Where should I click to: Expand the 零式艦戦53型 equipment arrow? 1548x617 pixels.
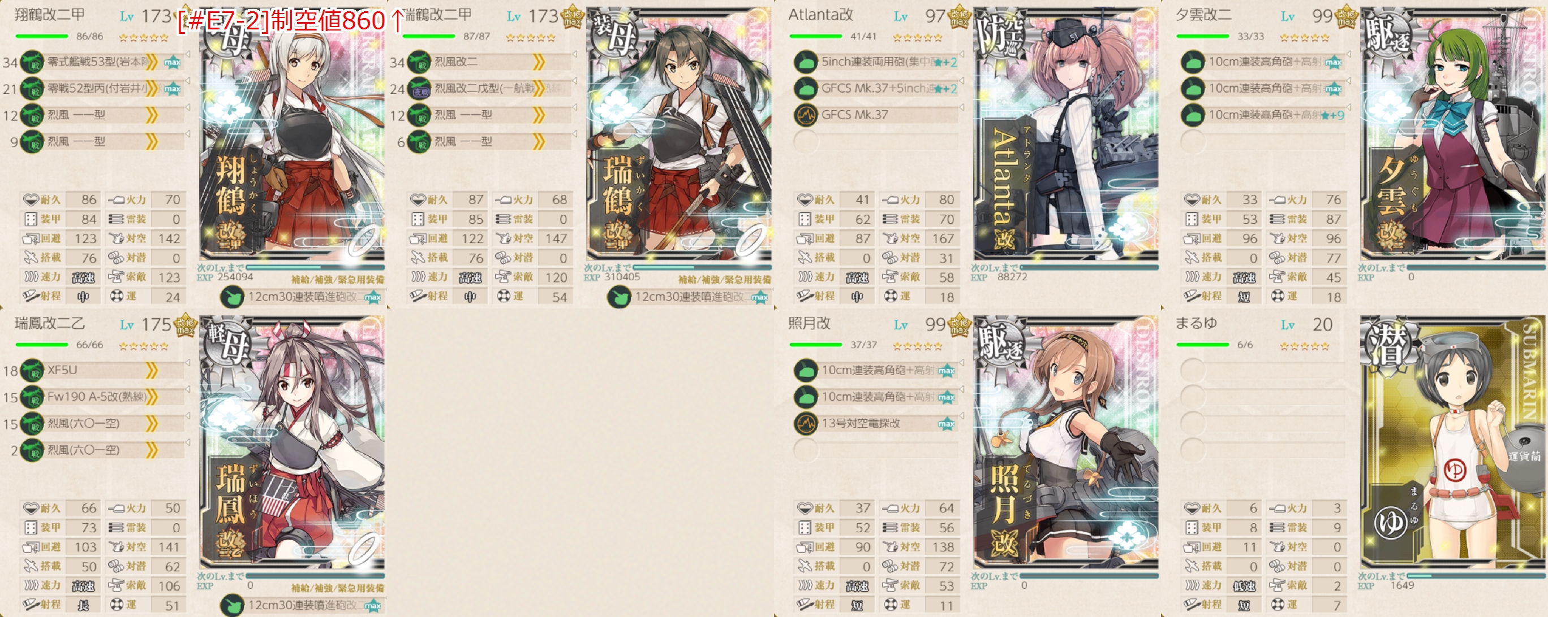pyautogui.click(x=152, y=62)
